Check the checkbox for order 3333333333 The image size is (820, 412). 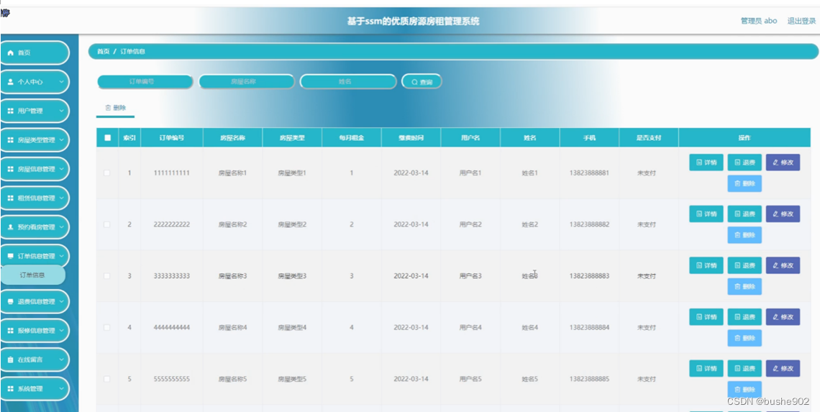(107, 275)
